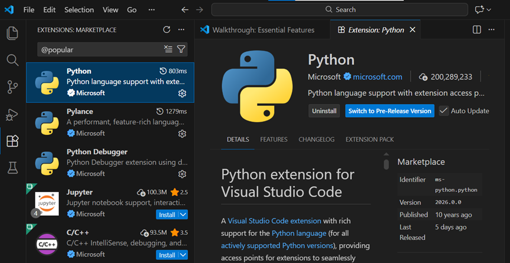Expand C/C++ Install dropdown arrow

point(183,255)
